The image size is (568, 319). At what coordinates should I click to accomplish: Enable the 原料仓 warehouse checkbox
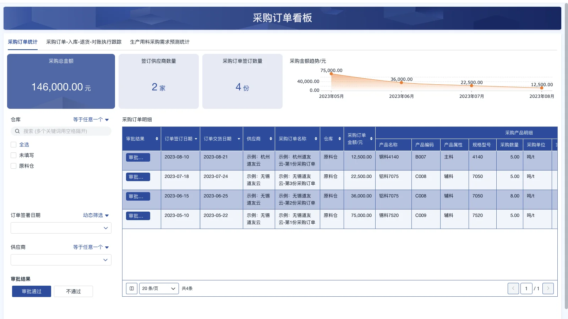tap(13, 166)
